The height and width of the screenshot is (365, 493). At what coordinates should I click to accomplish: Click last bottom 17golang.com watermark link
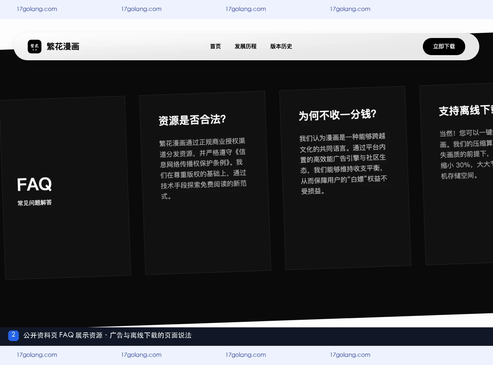[x=350, y=355]
